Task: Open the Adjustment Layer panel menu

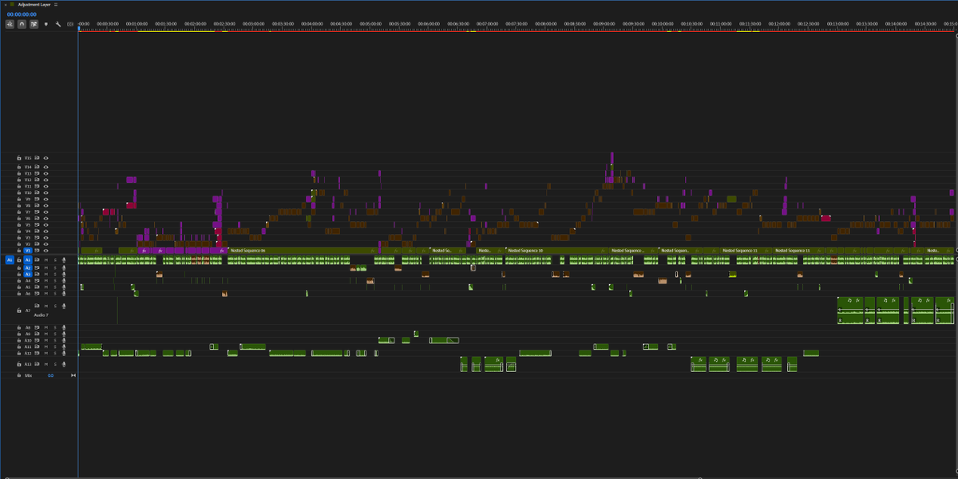Action: 56,5
